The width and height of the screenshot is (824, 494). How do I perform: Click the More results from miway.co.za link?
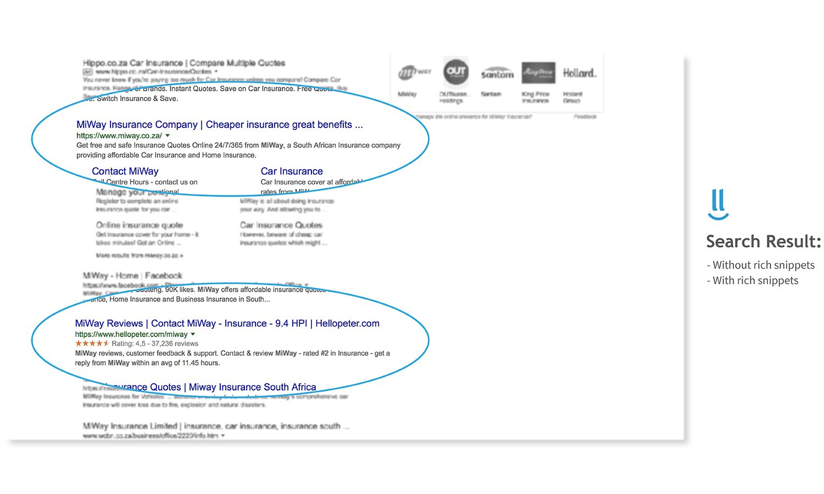point(140,256)
